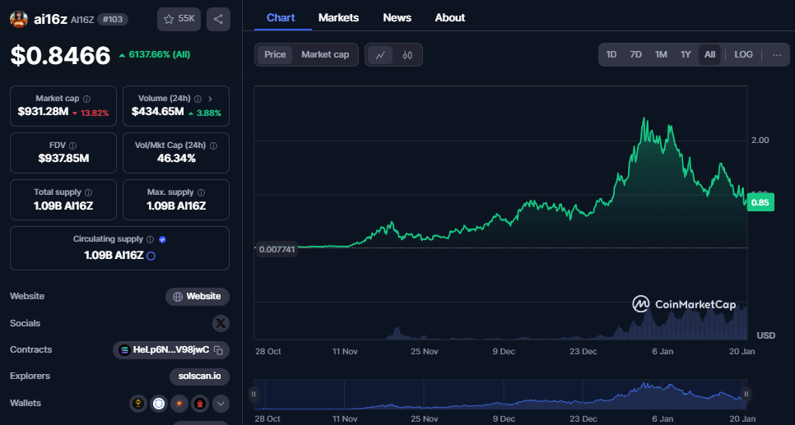Open the X social link icon
Image resolution: width=795 pixels, height=425 pixels.
pos(221,323)
